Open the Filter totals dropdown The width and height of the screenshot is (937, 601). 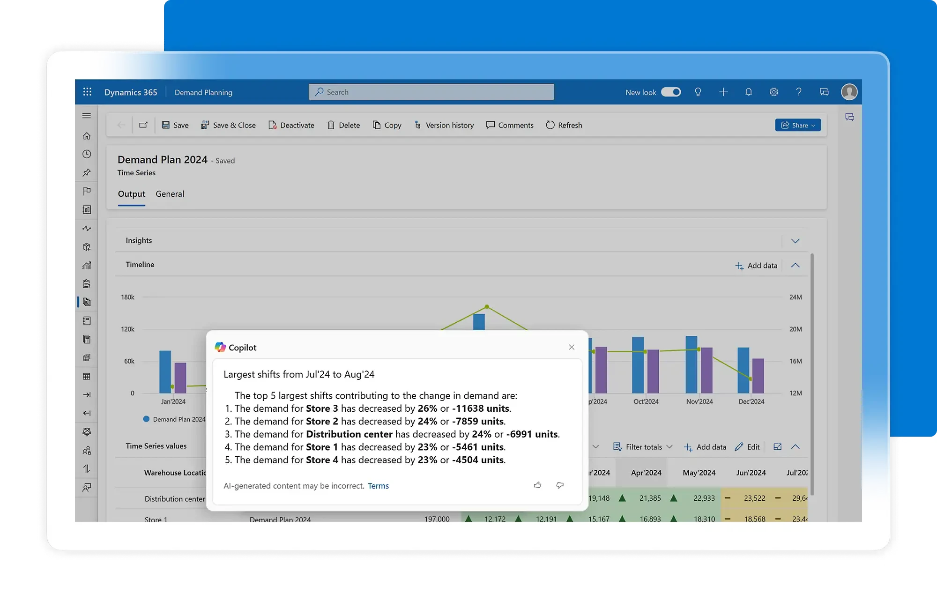coord(643,446)
